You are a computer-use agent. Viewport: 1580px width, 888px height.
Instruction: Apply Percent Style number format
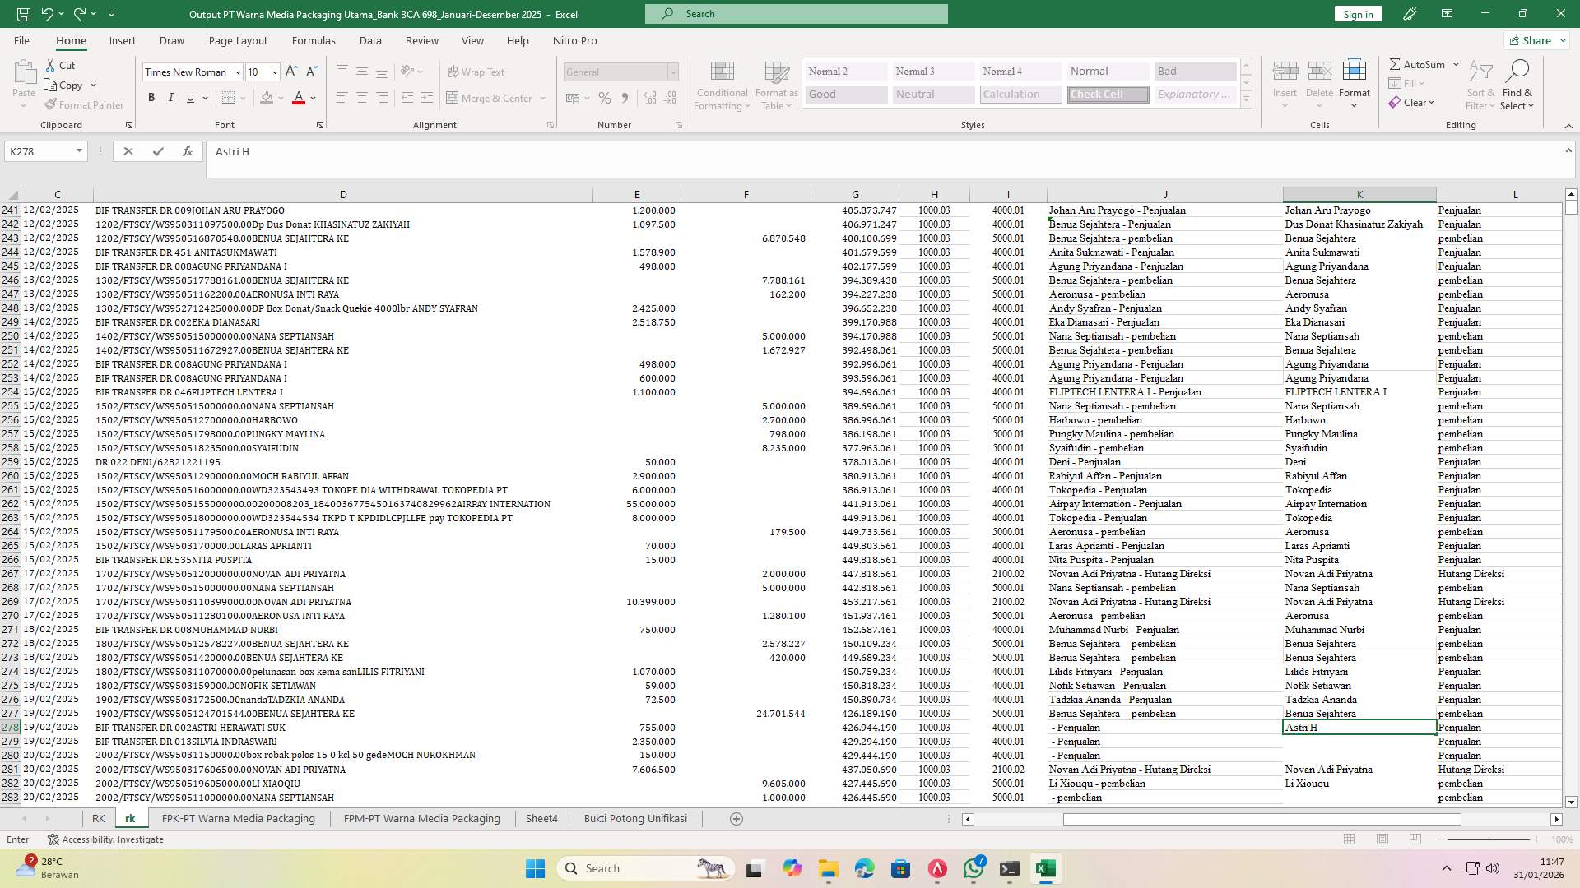click(605, 98)
